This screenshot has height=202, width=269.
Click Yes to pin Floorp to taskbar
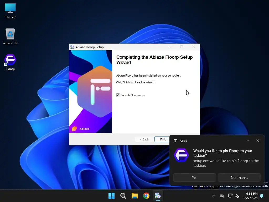(x=195, y=178)
